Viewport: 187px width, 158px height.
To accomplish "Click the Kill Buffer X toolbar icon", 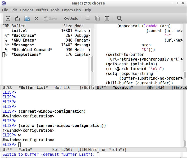I will (37, 19).
